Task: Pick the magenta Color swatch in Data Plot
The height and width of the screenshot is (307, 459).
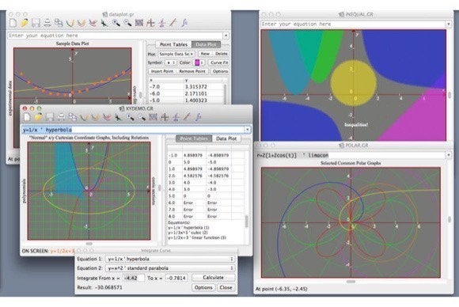Action: pos(197,63)
